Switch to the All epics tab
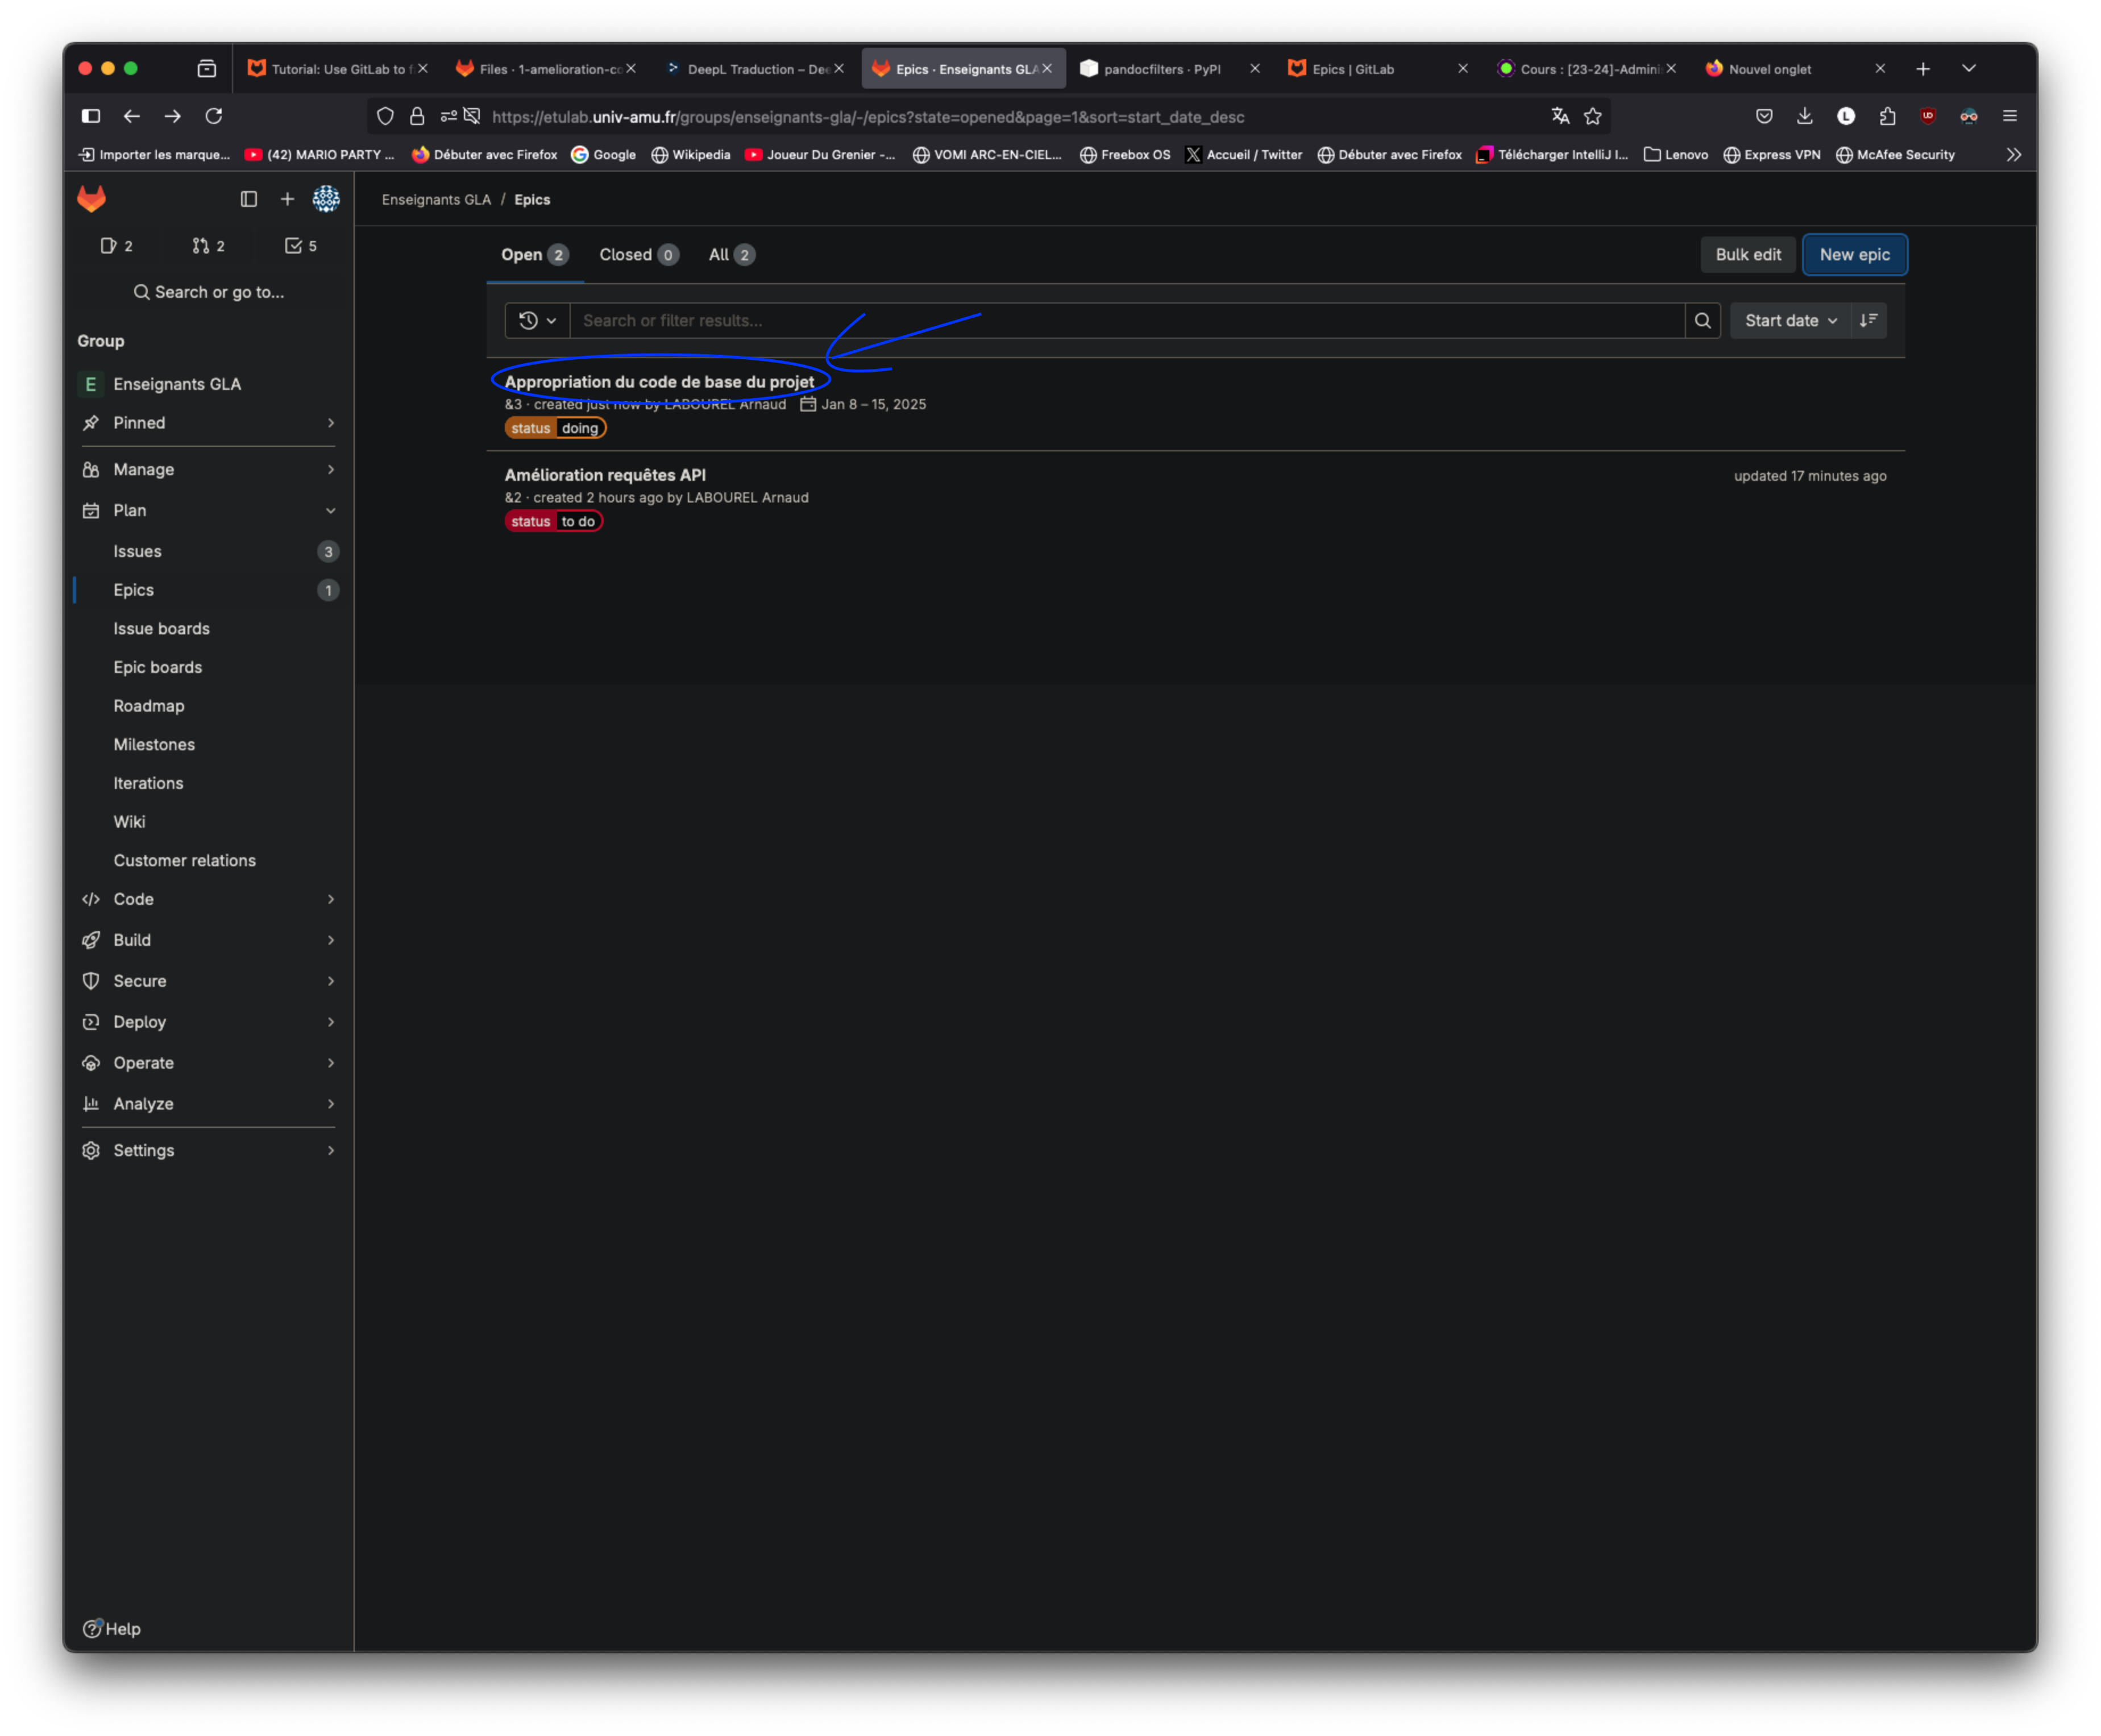2101x1736 pixels. 731,255
